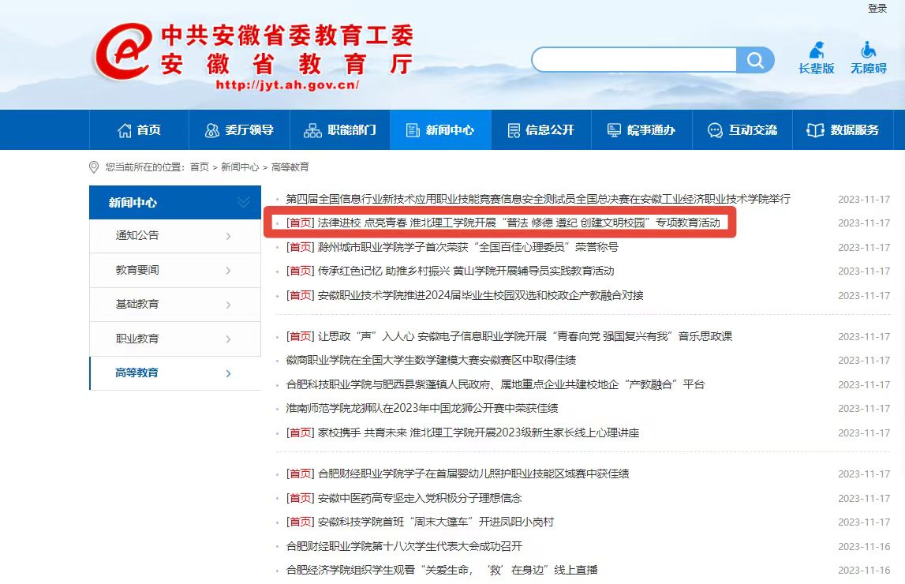
Task: Expand the 教育要闻 sidebar arrow
Action: [x=228, y=271]
